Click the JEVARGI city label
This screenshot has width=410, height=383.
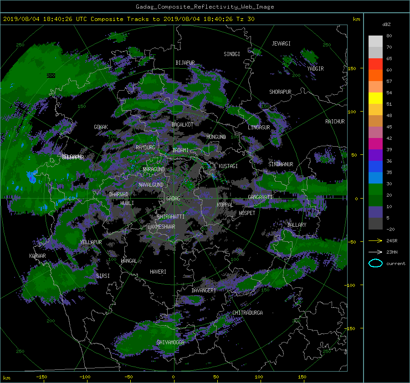281,44
